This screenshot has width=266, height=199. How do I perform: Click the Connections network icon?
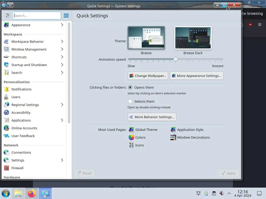click(6, 152)
